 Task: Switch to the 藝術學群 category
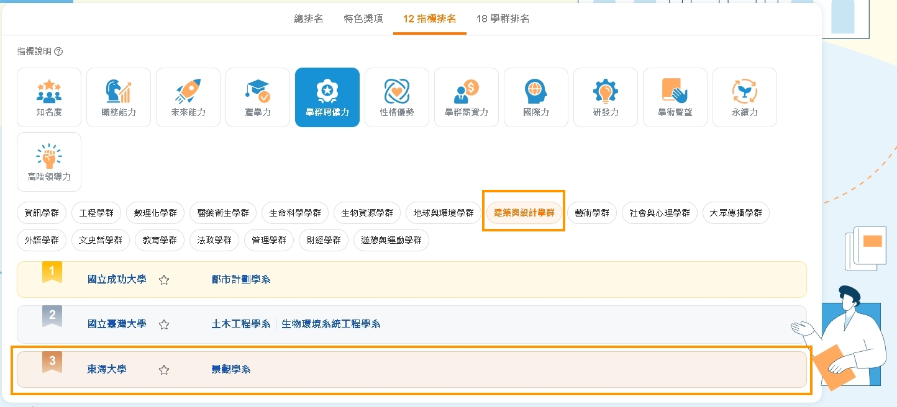[591, 212]
